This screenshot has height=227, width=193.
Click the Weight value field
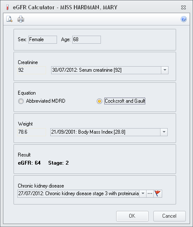[32, 132]
